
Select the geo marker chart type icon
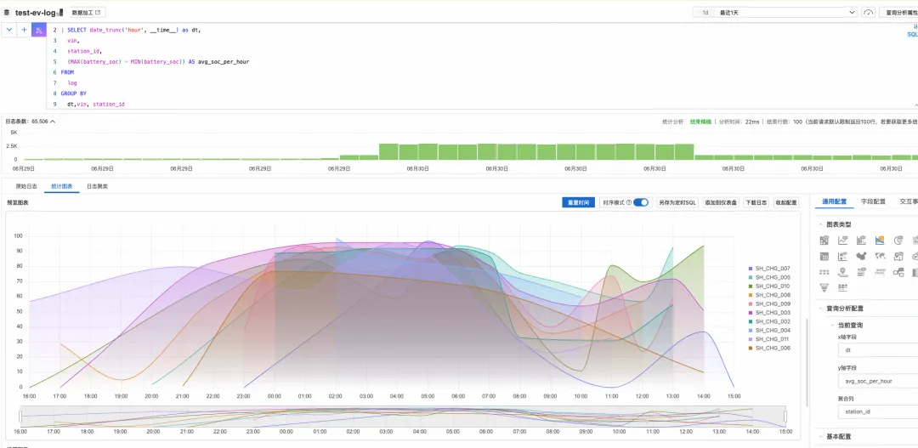842,272
